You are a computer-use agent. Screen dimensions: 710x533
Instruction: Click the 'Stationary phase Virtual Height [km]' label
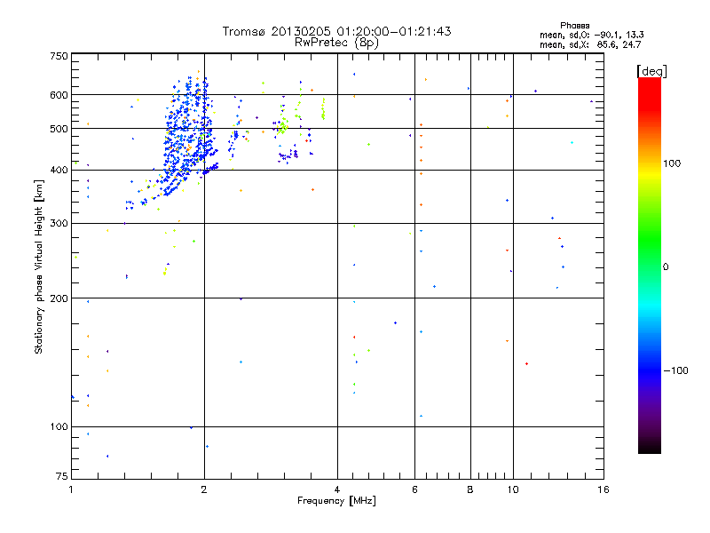(39, 266)
